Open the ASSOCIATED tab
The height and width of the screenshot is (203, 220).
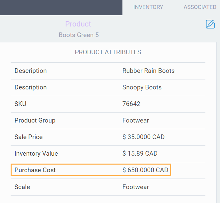(x=200, y=7)
